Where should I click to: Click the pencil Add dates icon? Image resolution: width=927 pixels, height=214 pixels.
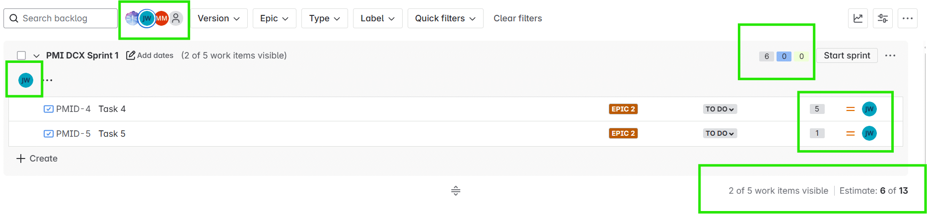131,55
